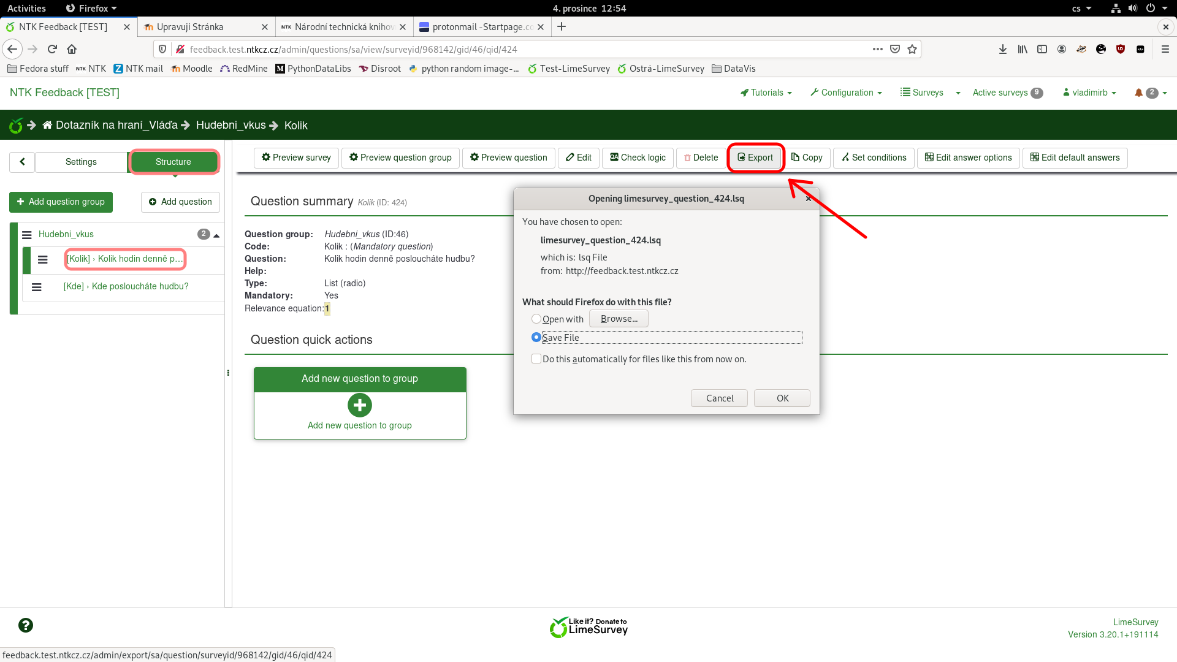Open Edit answer options
1177x662 pixels.
click(x=968, y=158)
